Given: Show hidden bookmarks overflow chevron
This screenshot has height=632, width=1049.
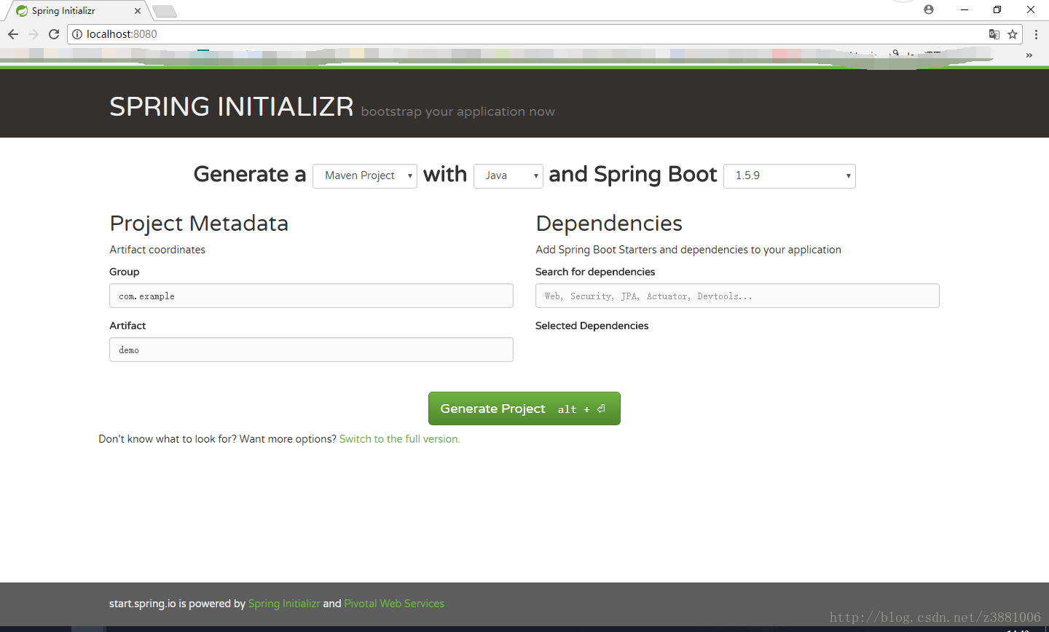Looking at the screenshot, I should [1029, 55].
